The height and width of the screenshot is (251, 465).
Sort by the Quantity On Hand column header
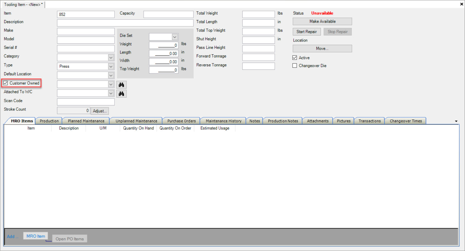138,128
